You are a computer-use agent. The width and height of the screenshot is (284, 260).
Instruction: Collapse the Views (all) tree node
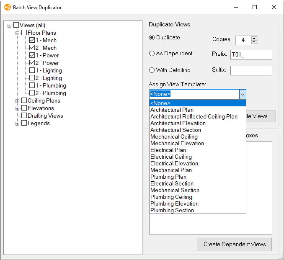pos(9,26)
